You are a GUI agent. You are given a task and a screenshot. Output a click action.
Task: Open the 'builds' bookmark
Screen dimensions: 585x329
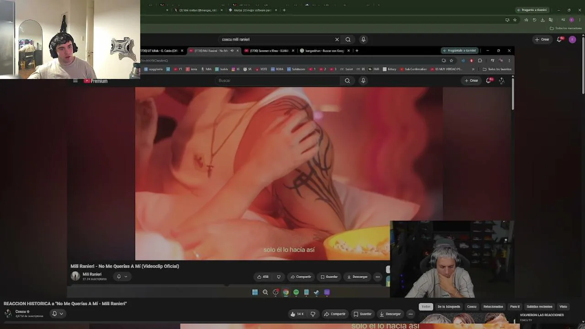tap(221, 69)
